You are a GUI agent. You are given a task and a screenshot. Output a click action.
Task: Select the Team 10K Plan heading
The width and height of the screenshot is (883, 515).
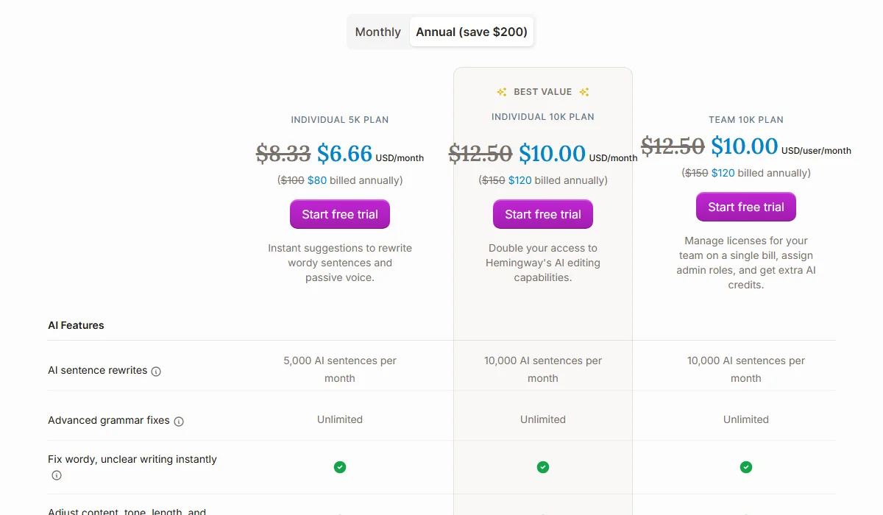[745, 119]
